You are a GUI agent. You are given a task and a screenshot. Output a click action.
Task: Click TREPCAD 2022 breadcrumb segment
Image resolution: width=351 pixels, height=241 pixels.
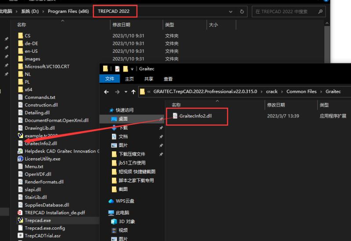114,11
